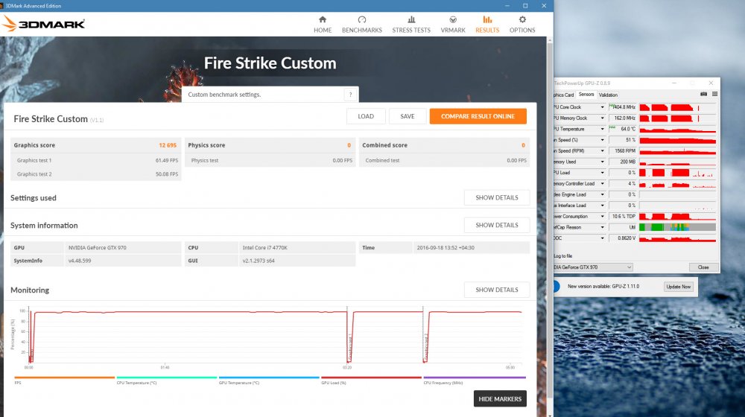Screen dimensions: 745x417
Task: Toggle the FPS legend in the monitoring chart
Action: pos(64,379)
